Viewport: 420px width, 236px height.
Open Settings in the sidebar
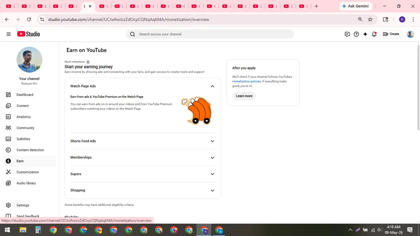(29, 205)
